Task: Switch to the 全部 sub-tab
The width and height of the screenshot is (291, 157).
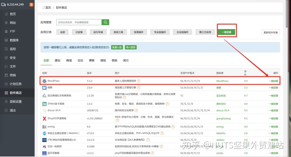Action: 46,60
